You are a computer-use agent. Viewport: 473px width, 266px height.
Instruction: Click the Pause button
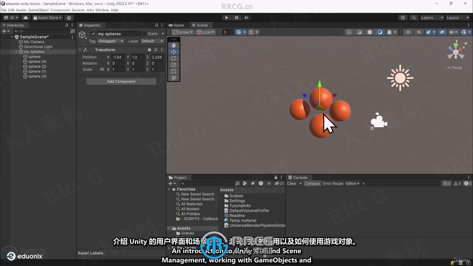click(236, 18)
